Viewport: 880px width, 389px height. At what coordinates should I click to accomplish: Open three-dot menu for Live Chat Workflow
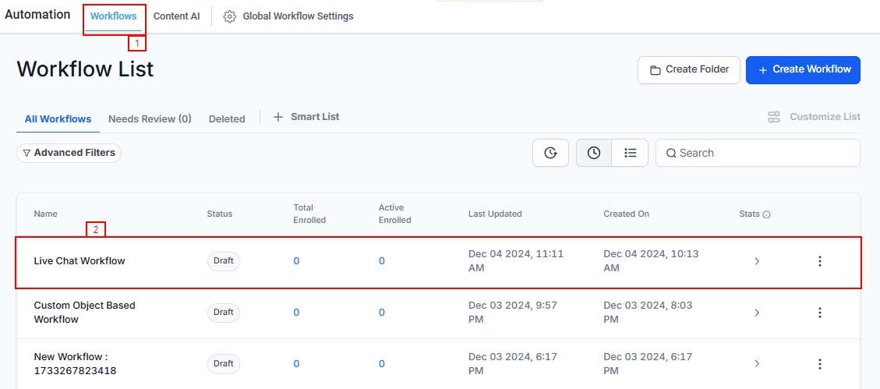(819, 261)
